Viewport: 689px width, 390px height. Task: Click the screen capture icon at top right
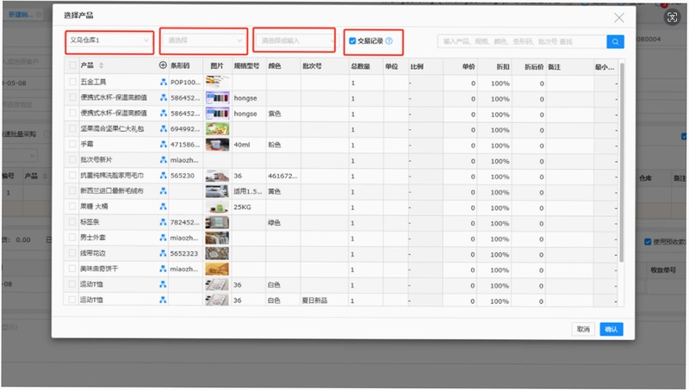coord(672,17)
